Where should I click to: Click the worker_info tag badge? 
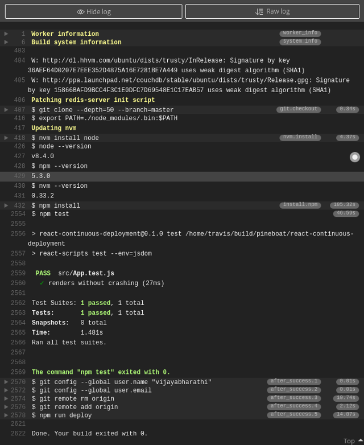tap(300, 34)
